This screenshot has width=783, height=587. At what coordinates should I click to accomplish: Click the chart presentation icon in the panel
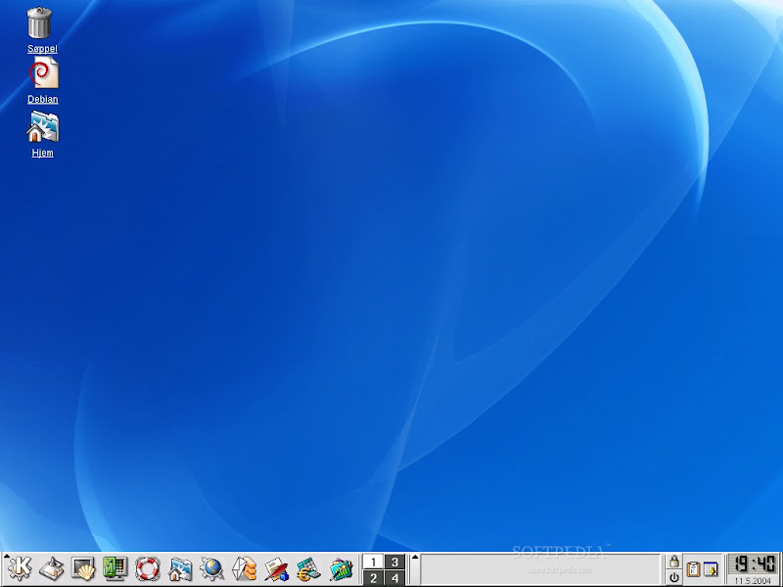point(341,567)
